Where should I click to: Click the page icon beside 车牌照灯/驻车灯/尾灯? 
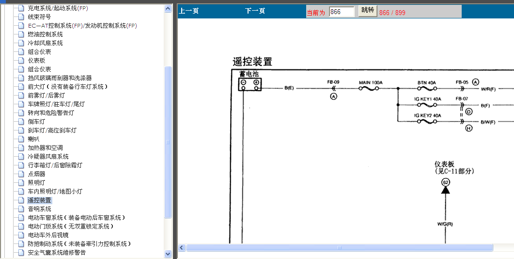[x=21, y=104]
